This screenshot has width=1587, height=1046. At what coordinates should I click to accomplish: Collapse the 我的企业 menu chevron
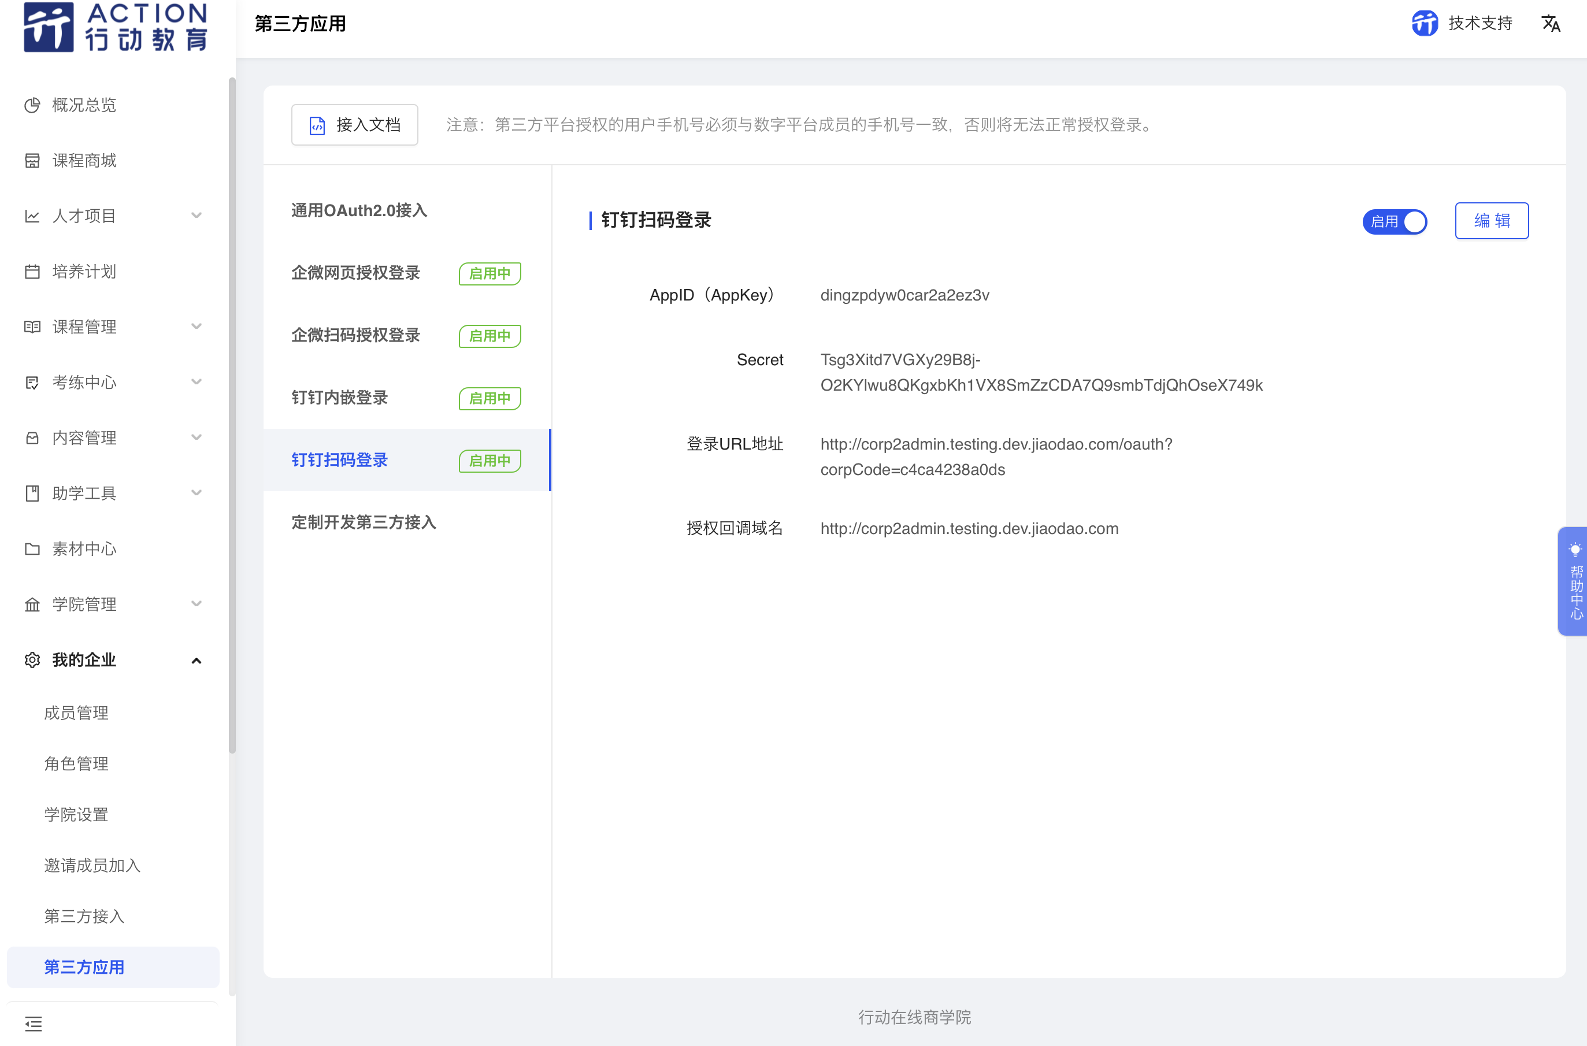pos(196,661)
